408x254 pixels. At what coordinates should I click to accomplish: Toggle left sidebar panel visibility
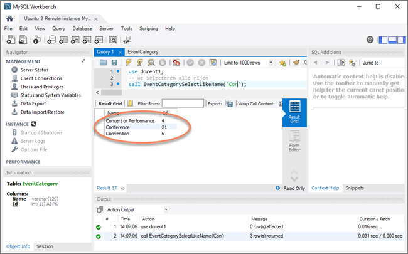tap(383, 40)
